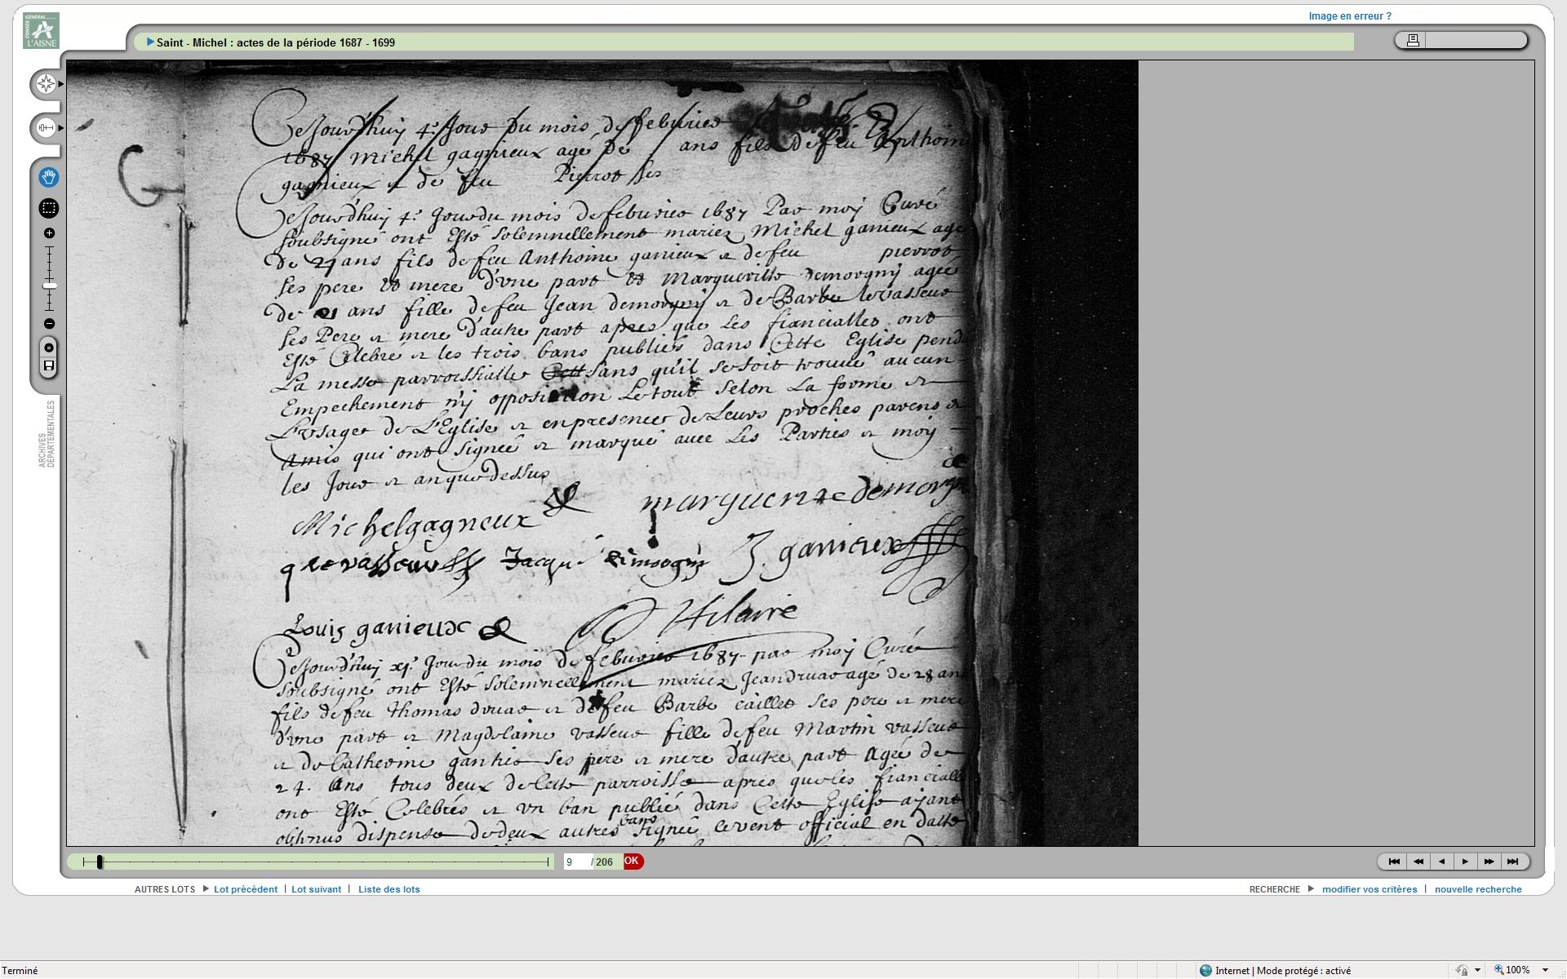Go to the next image
Screen dimensions: 1567x979
(1465, 862)
